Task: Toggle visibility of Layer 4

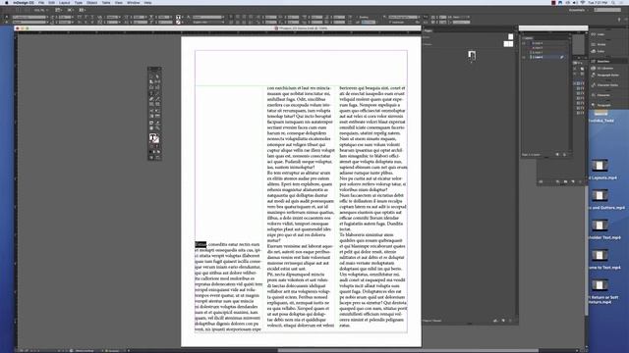Action: [524, 43]
